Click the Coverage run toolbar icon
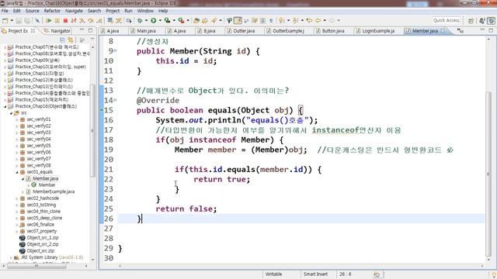Viewport: 497px width, 279px height. point(168,21)
